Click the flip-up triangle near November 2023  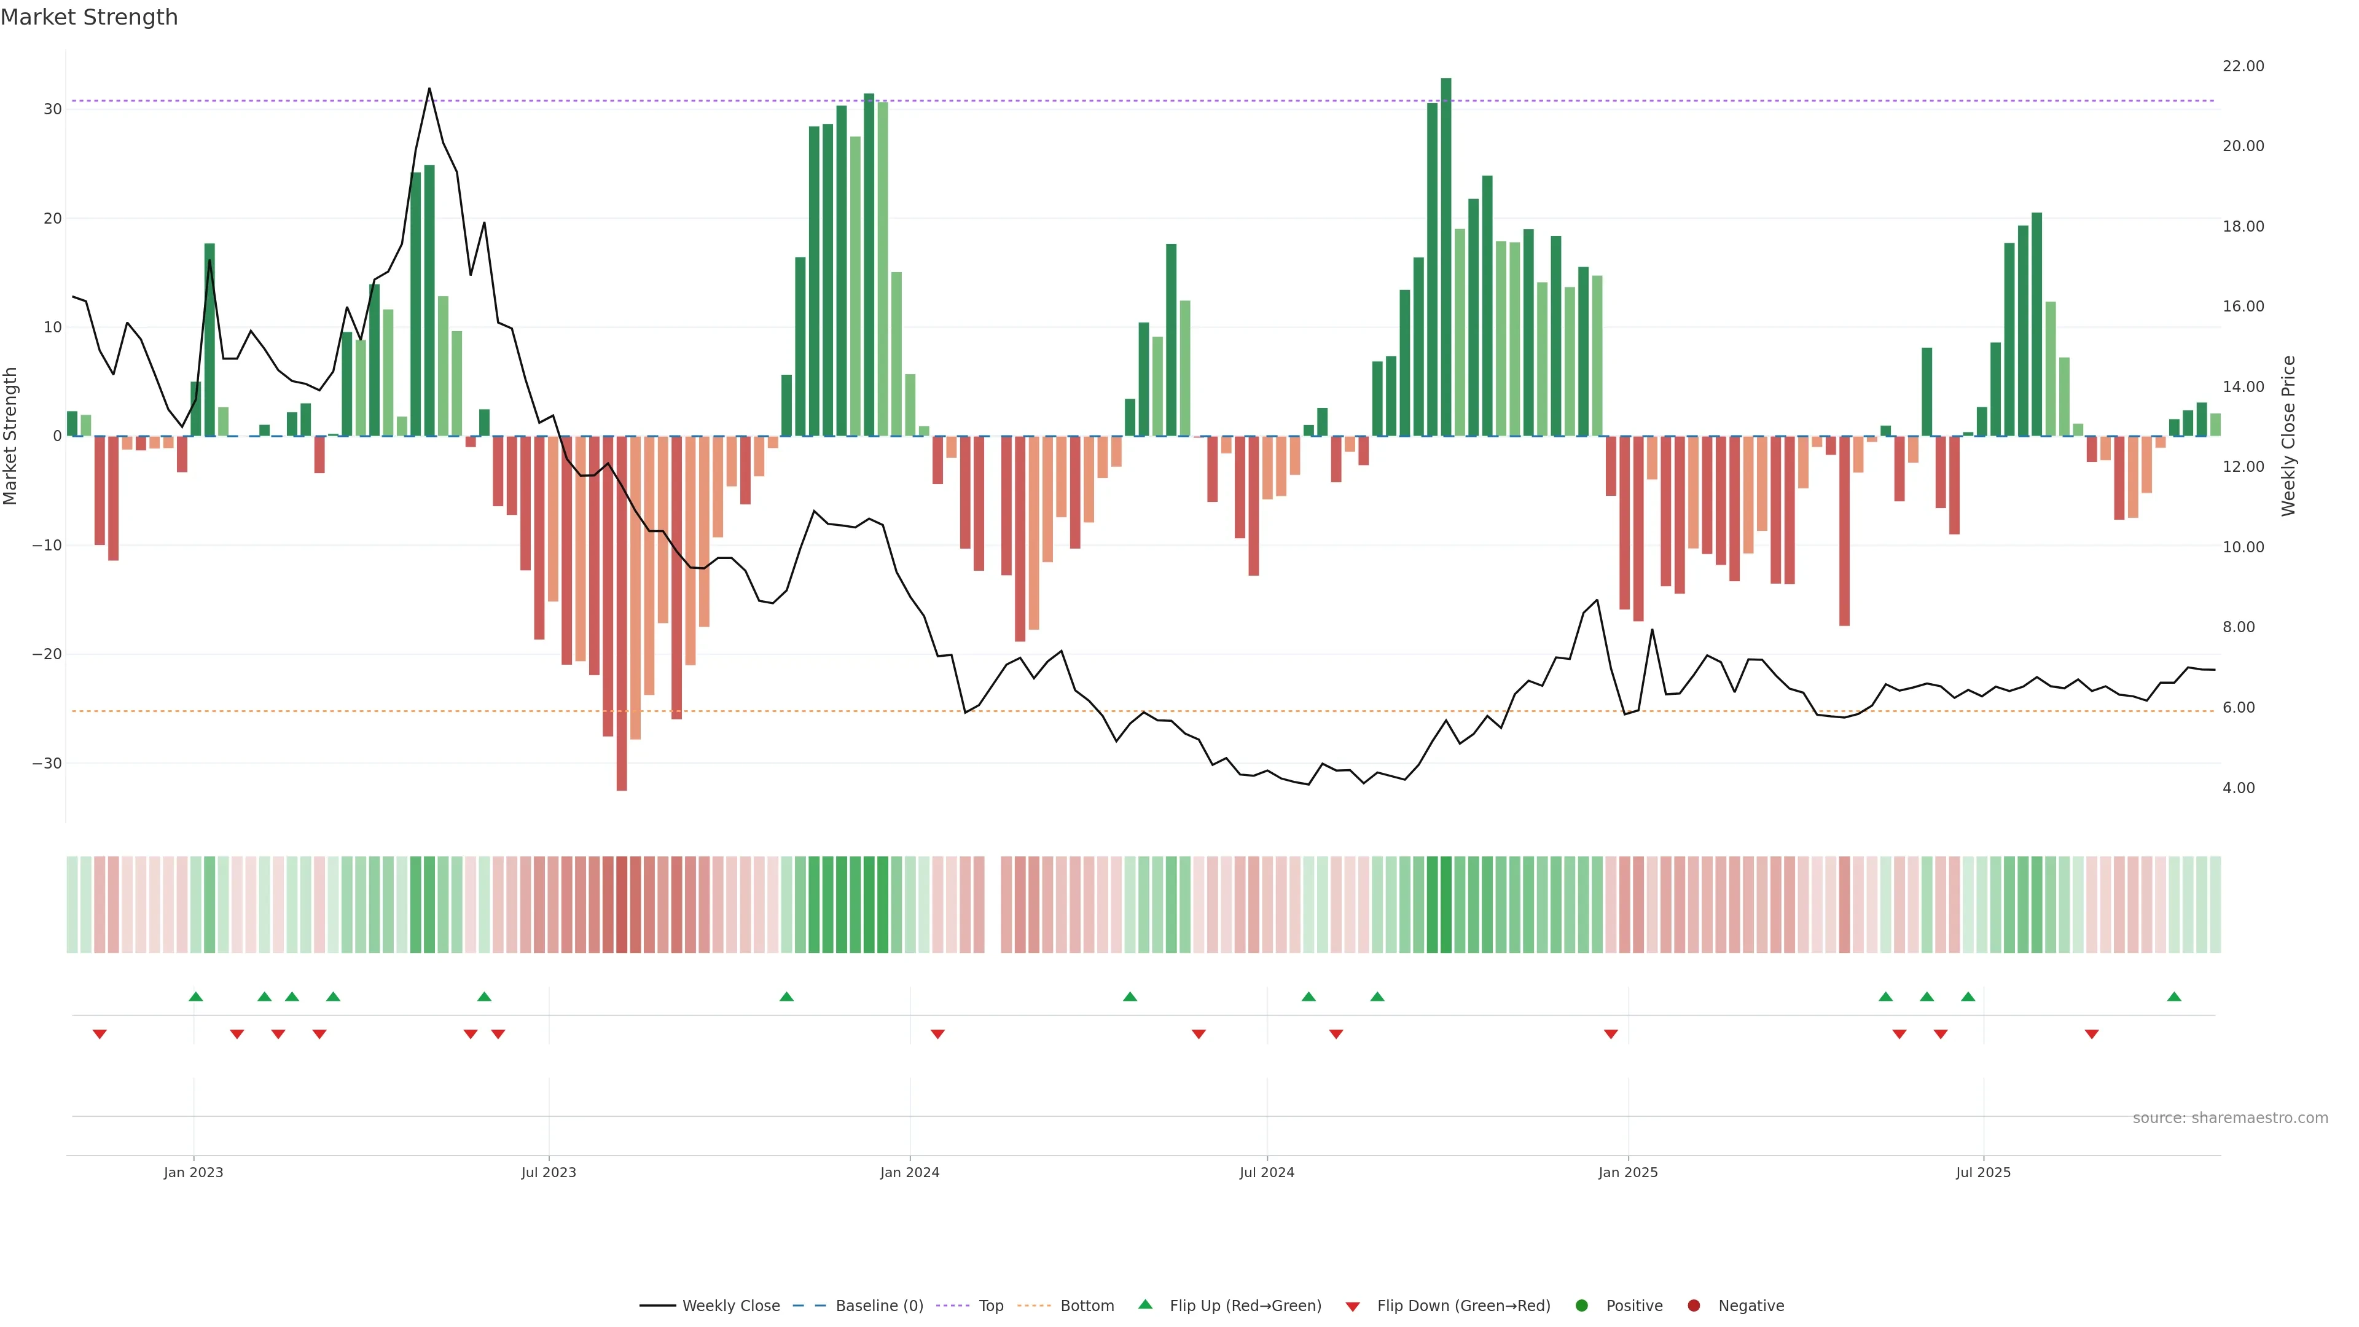point(786,996)
